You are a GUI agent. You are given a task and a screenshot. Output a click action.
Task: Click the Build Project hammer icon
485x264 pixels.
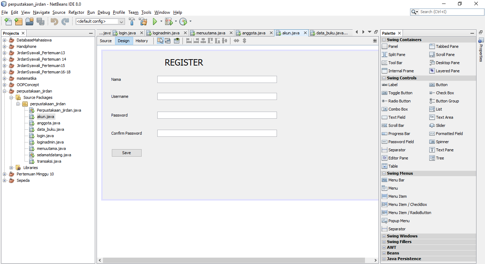click(131, 22)
